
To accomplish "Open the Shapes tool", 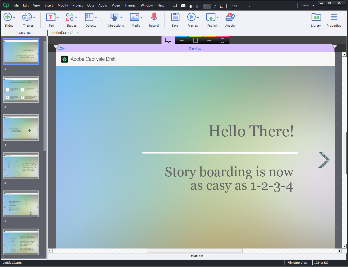I will [x=70, y=17].
